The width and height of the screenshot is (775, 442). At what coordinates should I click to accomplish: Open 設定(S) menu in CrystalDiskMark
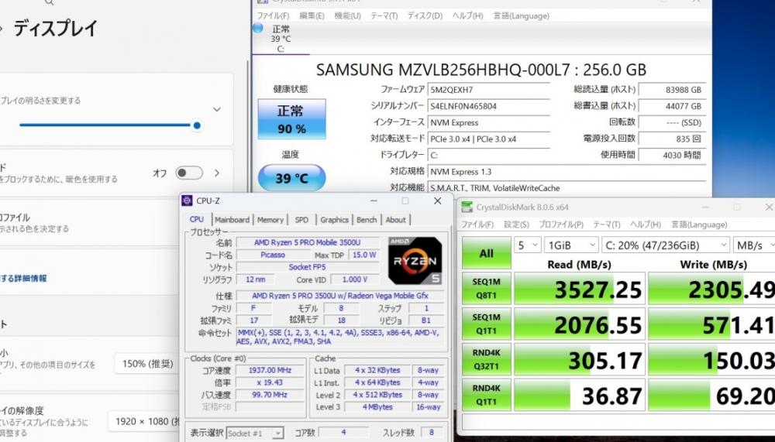[516, 224]
